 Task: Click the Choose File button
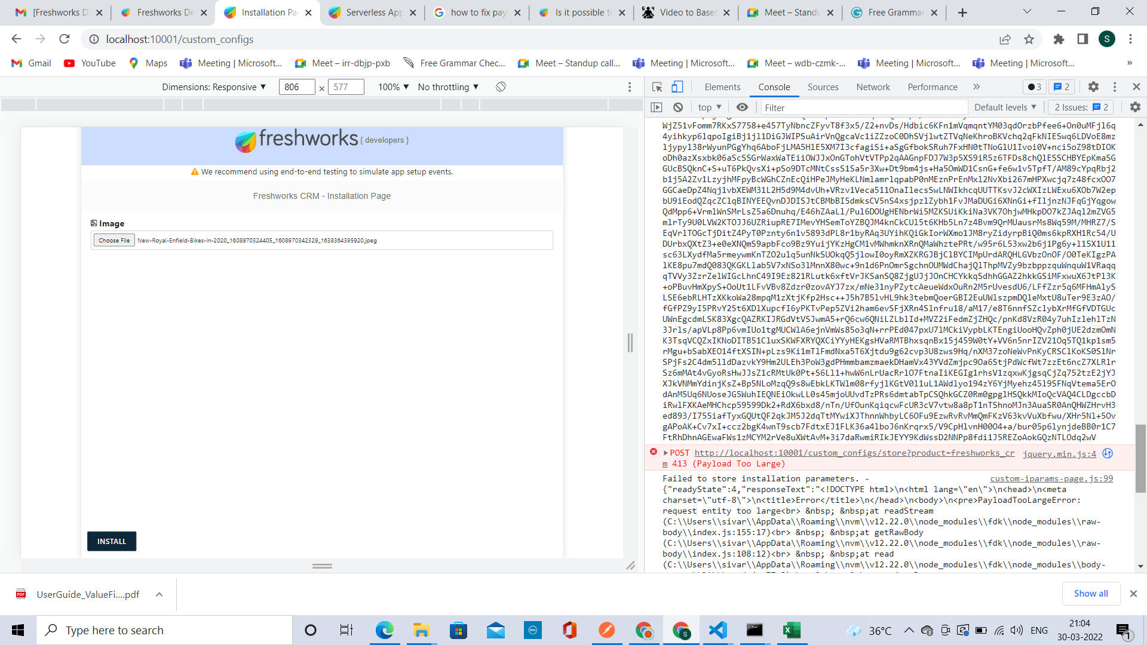tap(114, 241)
